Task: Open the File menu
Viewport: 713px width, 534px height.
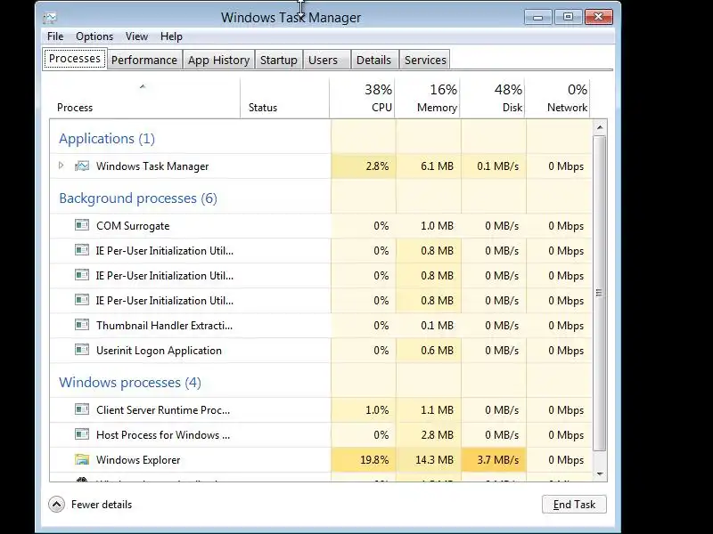Action: coord(55,36)
